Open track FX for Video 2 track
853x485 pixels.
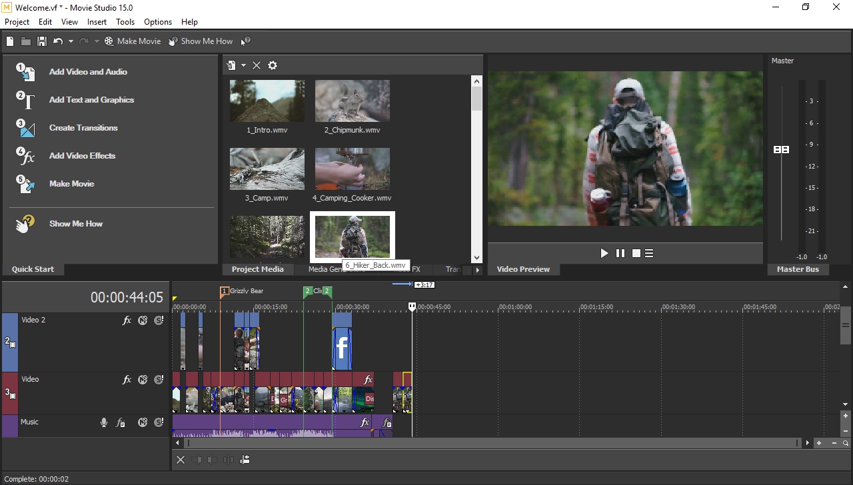127,320
